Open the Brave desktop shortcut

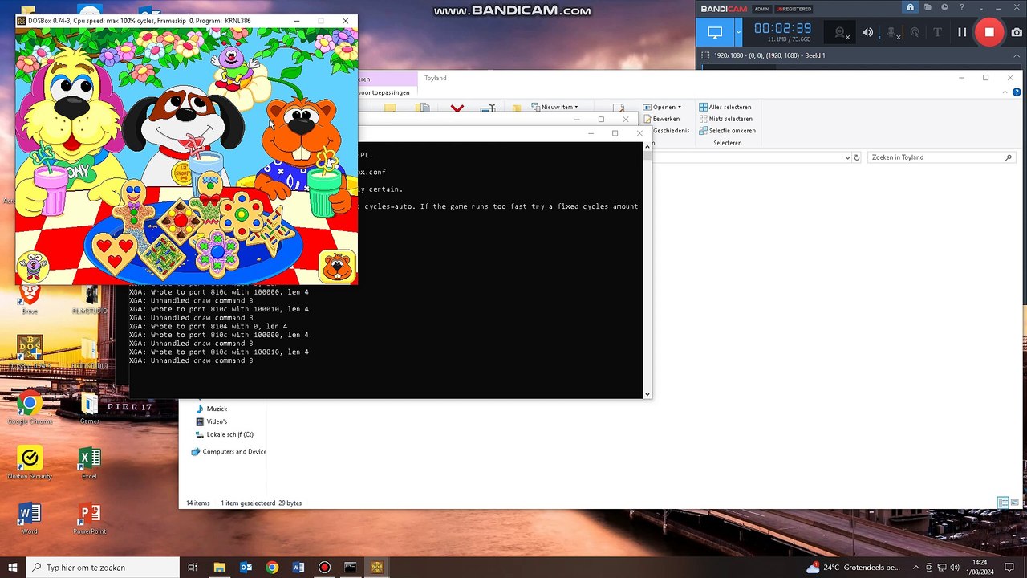30,298
